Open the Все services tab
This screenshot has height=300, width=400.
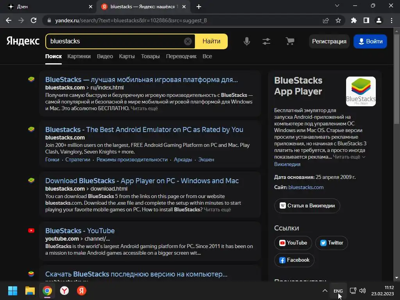point(207,56)
